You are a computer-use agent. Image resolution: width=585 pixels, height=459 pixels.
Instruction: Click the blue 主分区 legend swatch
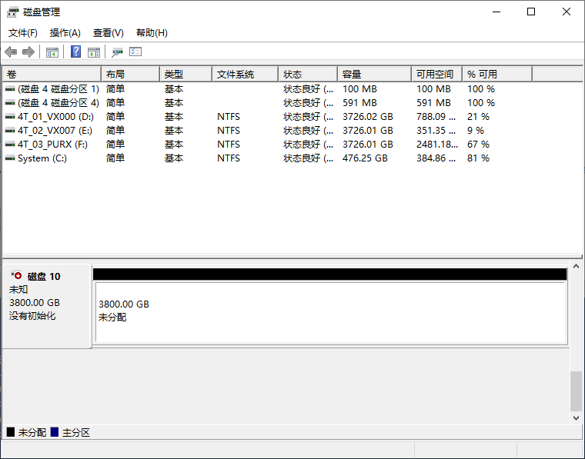pyautogui.click(x=55, y=432)
